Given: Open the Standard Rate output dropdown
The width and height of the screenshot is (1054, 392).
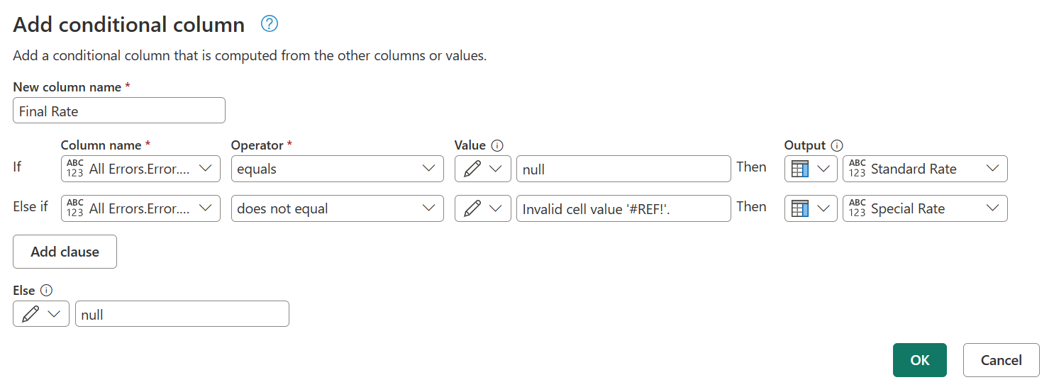Looking at the screenshot, I should coord(924,169).
